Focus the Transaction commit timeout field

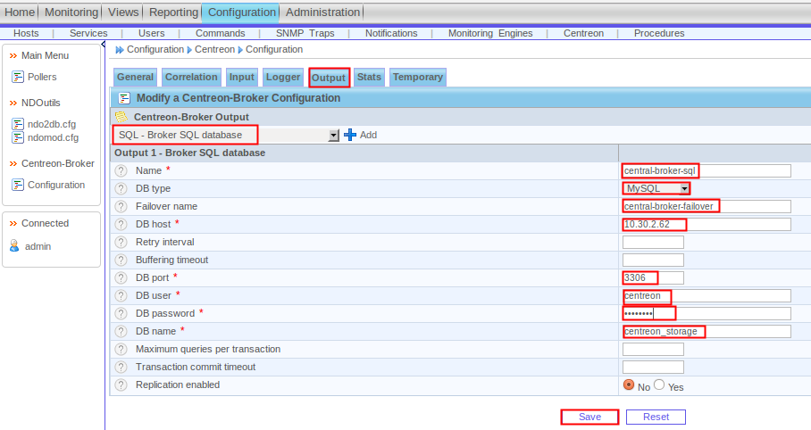[x=653, y=367]
